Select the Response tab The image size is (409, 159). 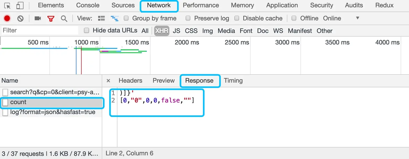coord(199,81)
